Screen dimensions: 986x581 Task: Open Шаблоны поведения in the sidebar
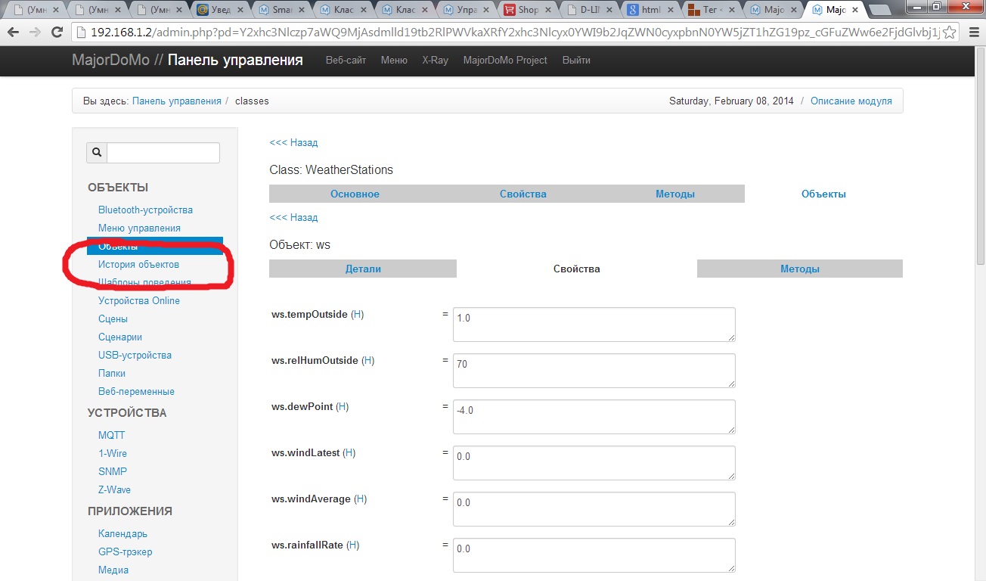click(144, 282)
